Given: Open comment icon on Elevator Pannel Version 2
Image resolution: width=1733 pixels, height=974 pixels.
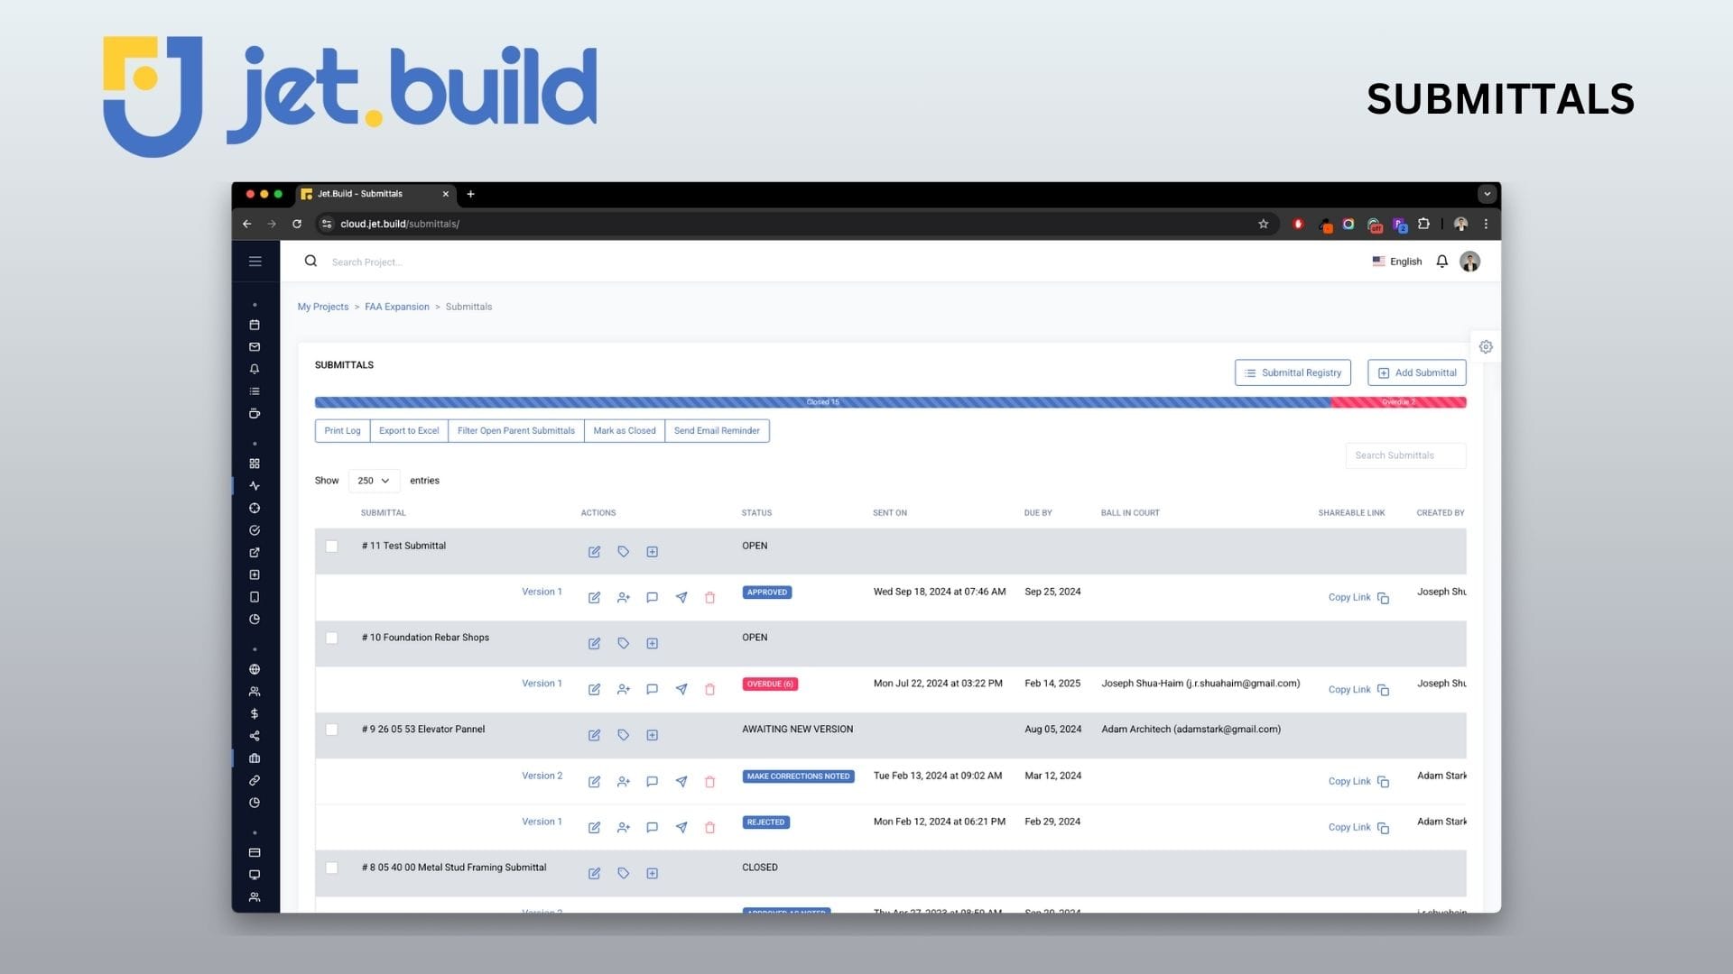Looking at the screenshot, I should [x=652, y=782].
